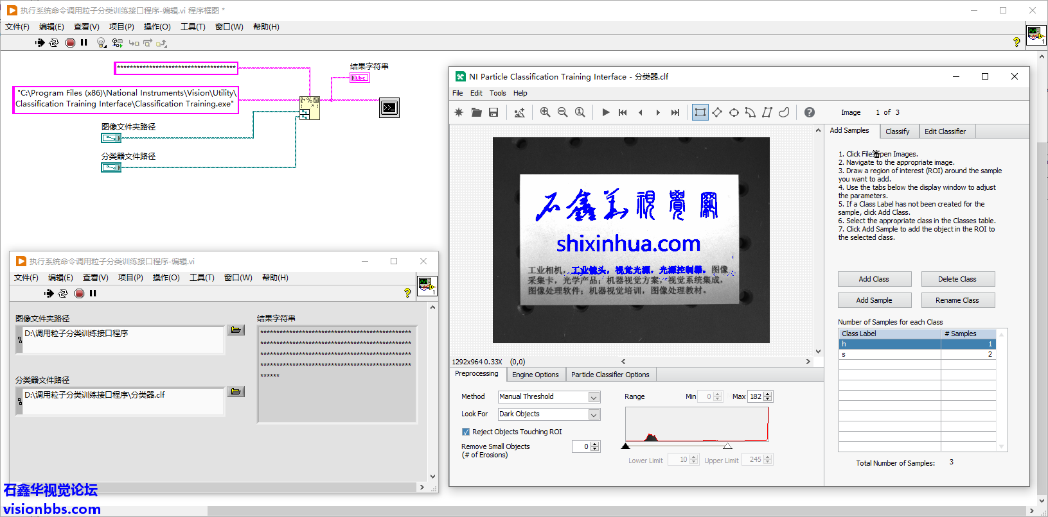The height and width of the screenshot is (517, 1048).
Task: Click the upper threshold white triangle slider
Action: (x=727, y=446)
